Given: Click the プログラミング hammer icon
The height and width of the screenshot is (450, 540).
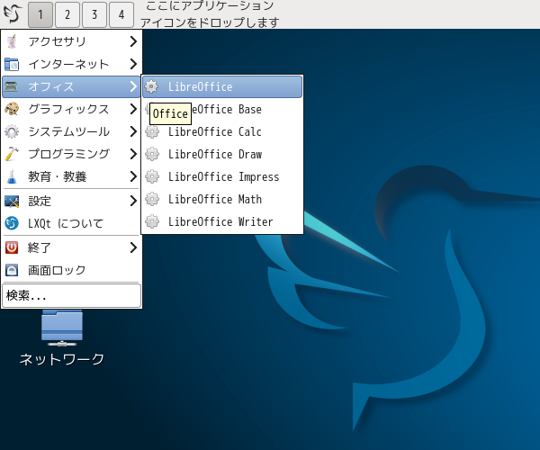Looking at the screenshot, I should pos(12,154).
